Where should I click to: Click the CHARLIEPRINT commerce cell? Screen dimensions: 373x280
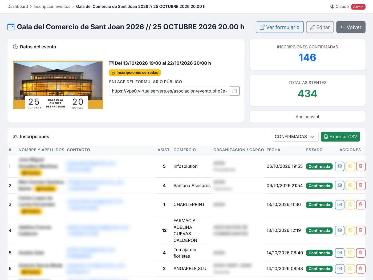189,205
